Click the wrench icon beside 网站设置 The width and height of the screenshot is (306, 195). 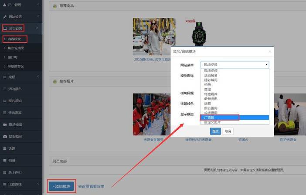[5, 17]
